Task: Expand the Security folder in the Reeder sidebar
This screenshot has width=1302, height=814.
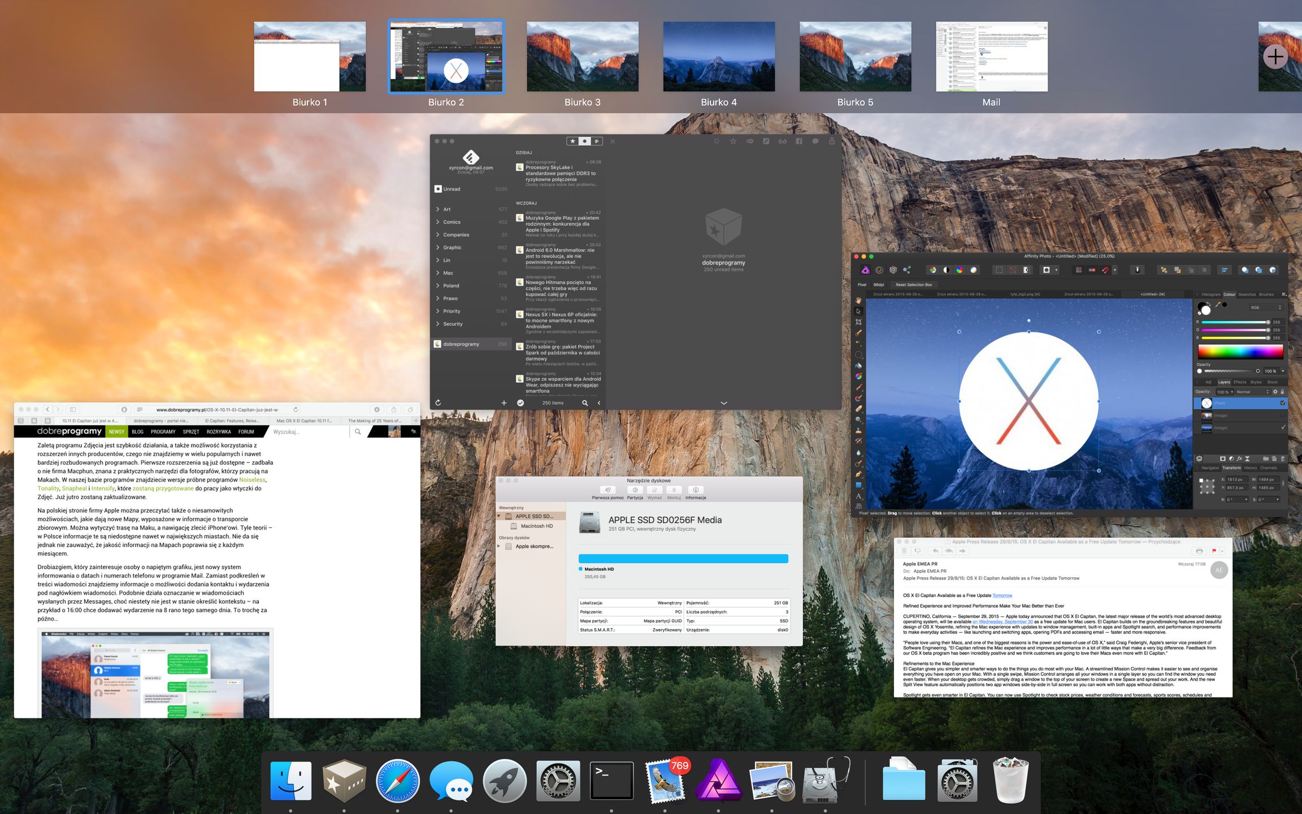Action: pyautogui.click(x=438, y=324)
